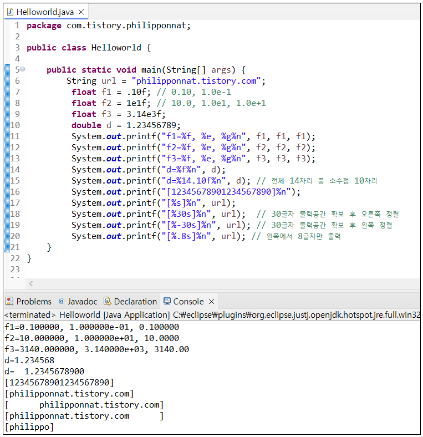
Task: Click the comment about 8글자만 출력
Action: pos(296,236)
